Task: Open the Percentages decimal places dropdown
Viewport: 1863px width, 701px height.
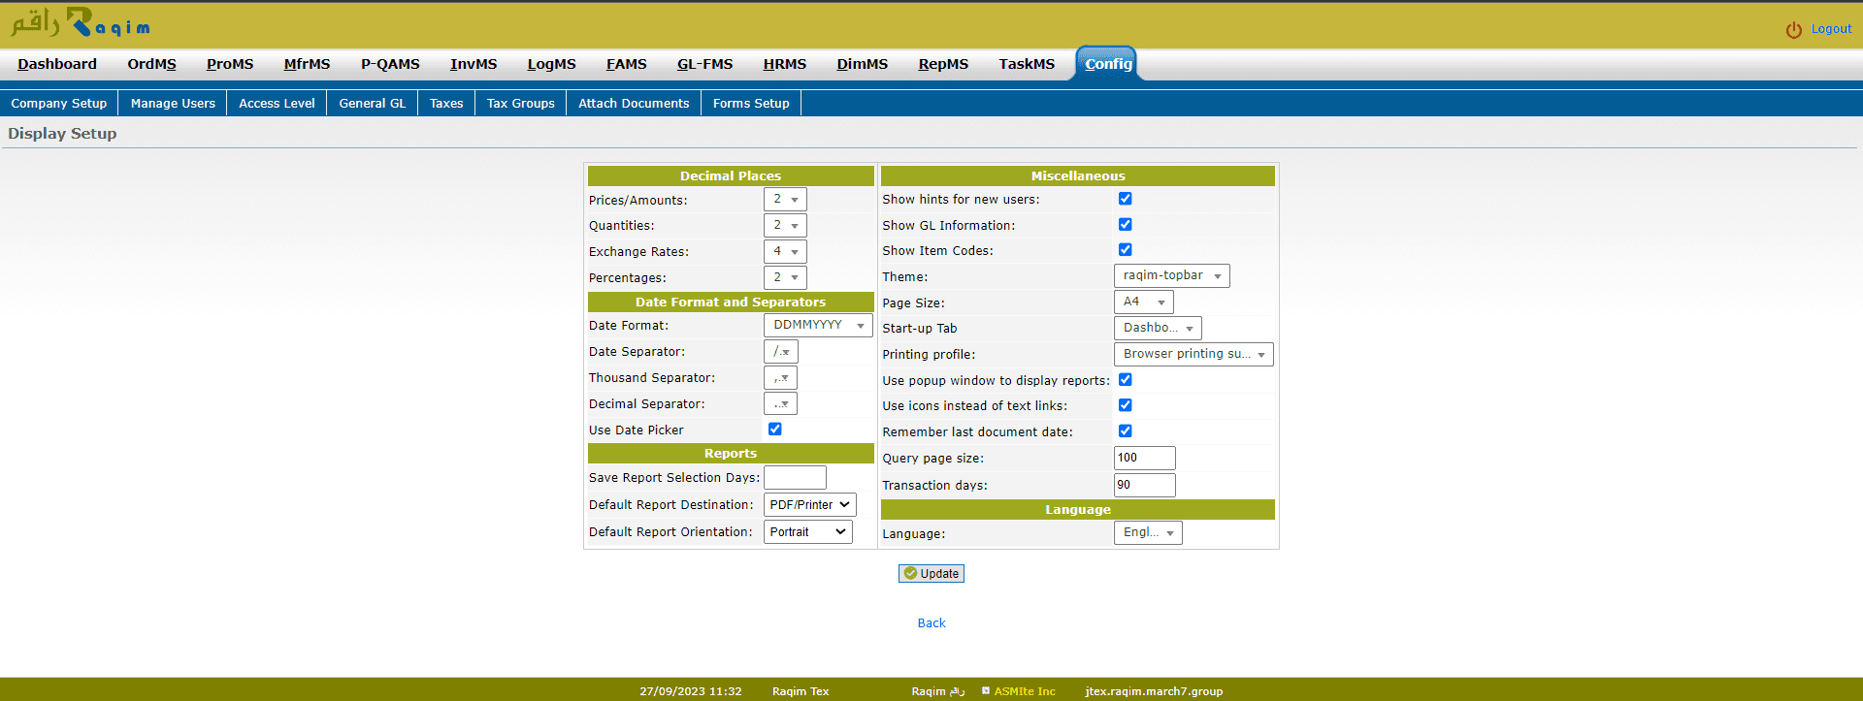Action: click(785, 278)
